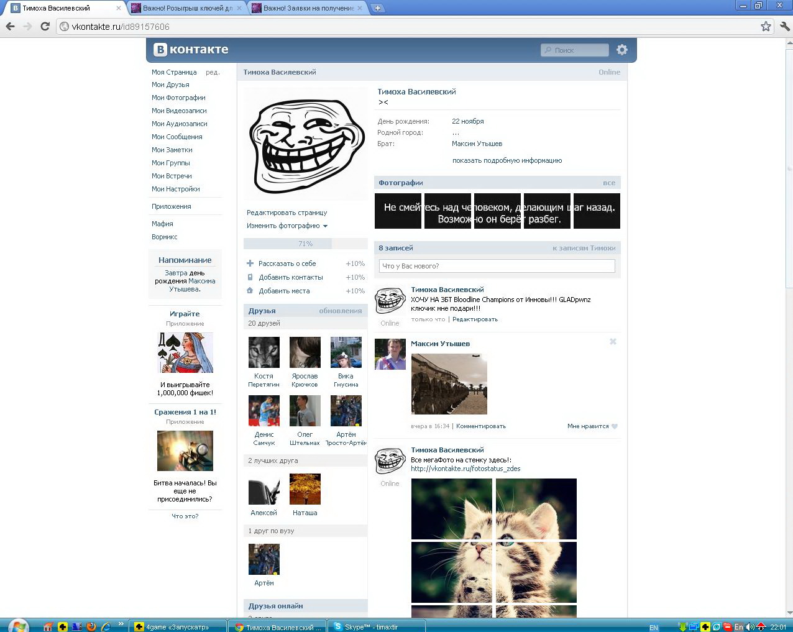Open Мои Аудиозаписи in the left menu
Image resolution: width=793 pixels, height=632 pixels.
[180, 124]
